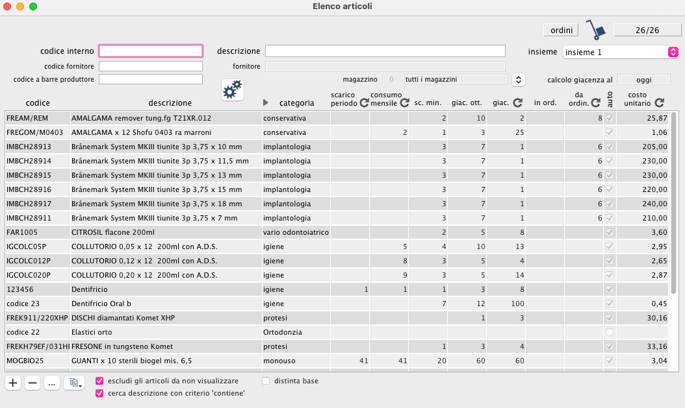Click the 'oggi' date button
Screen dimensions: 685x408
pyautogui.click(x=643, y=80)
